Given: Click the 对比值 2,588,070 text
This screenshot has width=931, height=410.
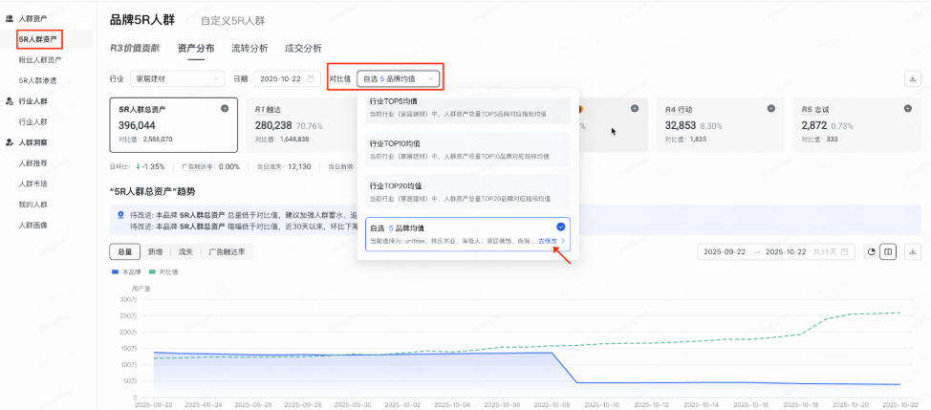Looking at the screenshot, I should pyautogui.click(x=145, y=139).
